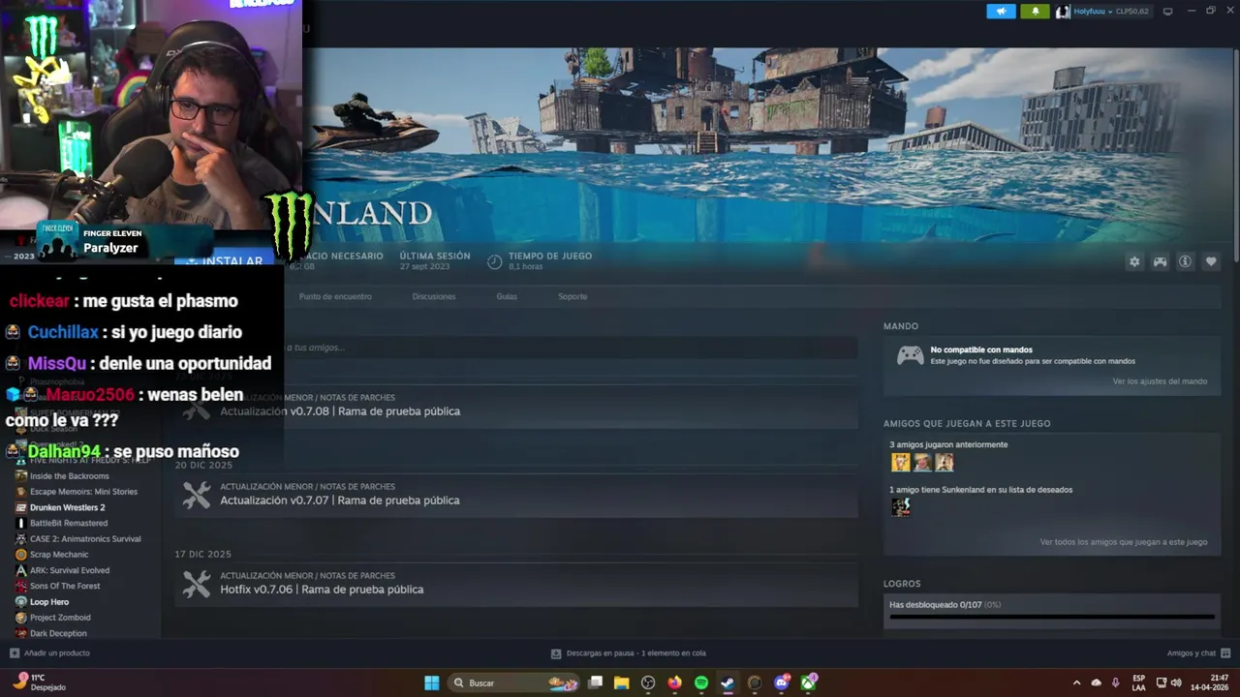Click the achievements progress bar
Viewport: 1240px width, 697px height.
(1051, 617)
